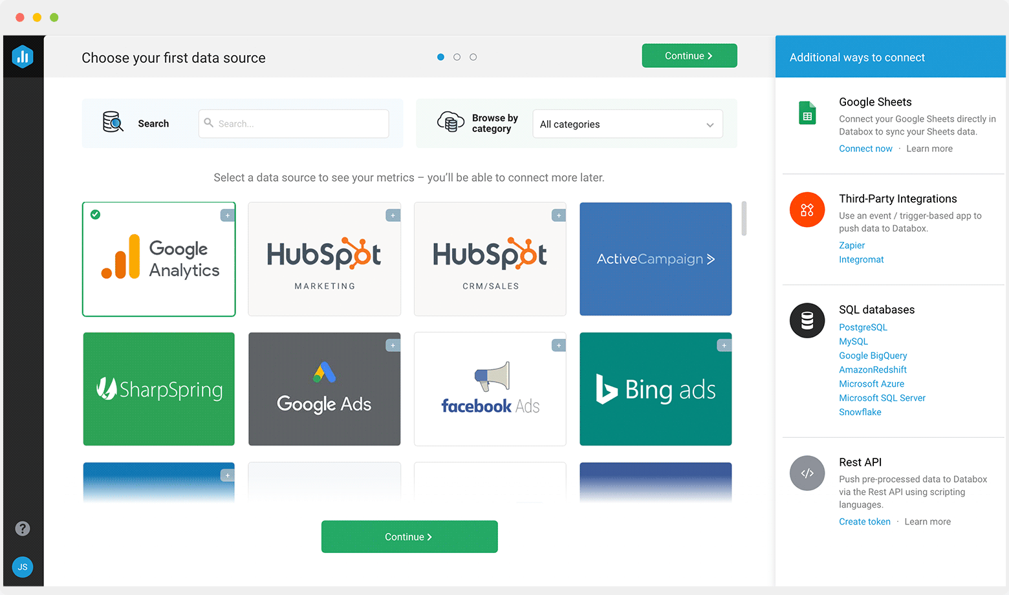Screen dimensions: 1009x595
Task: Go to second step indicator dot
Action: [x=457, y=57]
